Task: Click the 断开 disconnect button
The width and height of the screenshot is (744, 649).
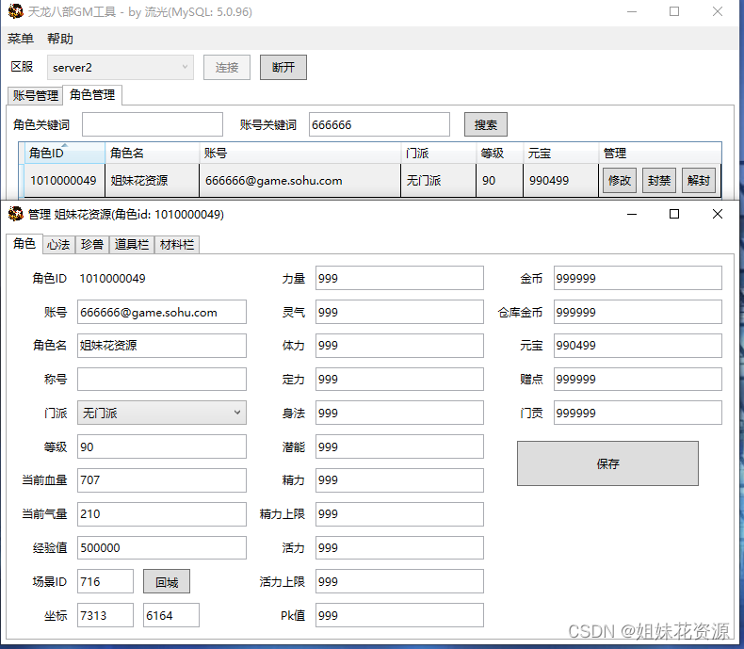Action: pos(283,68)
